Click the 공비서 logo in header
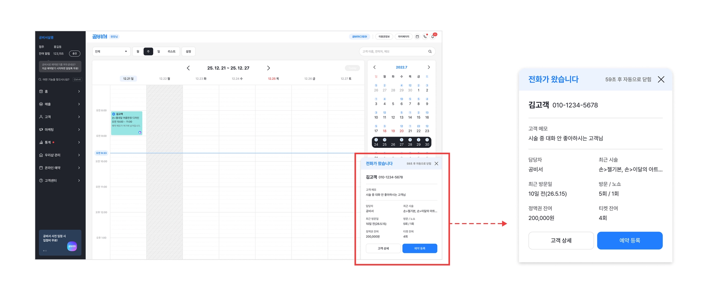The height and width of the screenshot is (289, 711). point(100,36)
